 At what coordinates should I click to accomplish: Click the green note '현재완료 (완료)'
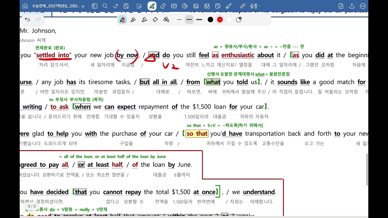50,48
